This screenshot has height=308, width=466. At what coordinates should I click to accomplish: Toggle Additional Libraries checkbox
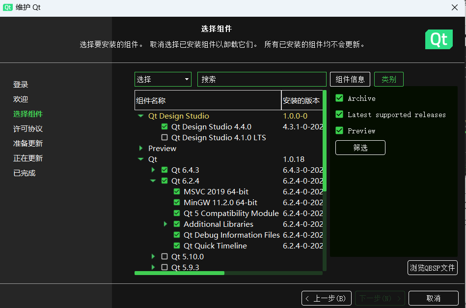click(177, 224)
